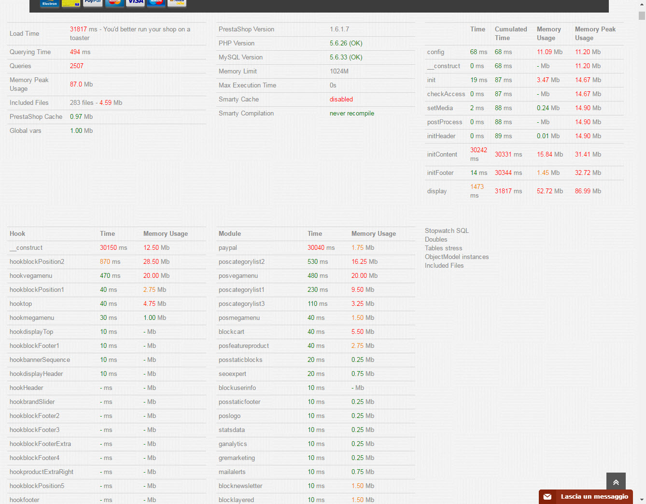Click the scrollbar down arrow
The height and width of the screenshot is (504, 646).
[x=642, y=500]
